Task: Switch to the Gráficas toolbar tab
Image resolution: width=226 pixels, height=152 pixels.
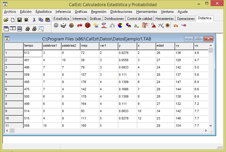Action: click(x=95, y=19)
